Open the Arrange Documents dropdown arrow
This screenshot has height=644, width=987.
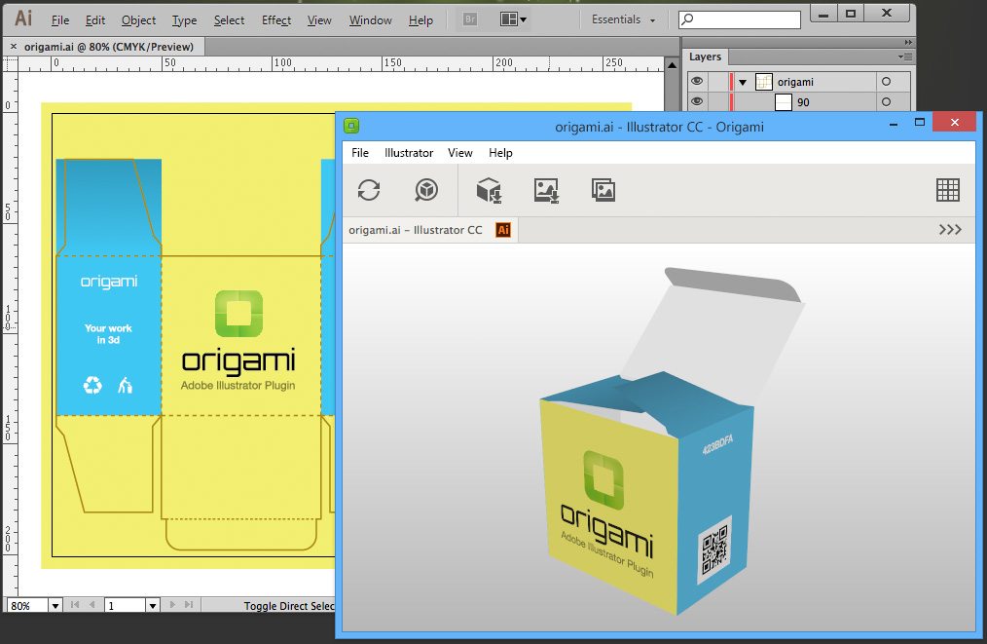pos(523,19)
